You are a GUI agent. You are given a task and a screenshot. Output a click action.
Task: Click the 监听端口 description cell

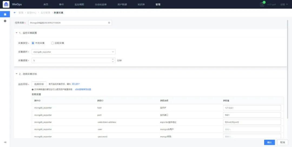pos(164,115)
